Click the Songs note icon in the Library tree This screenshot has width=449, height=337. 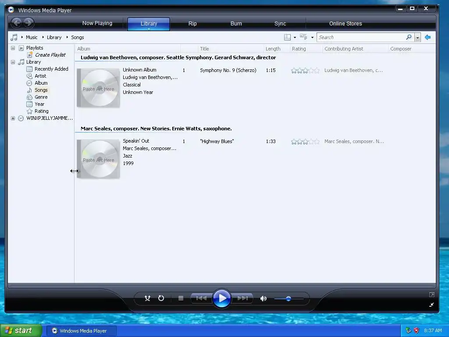pyautogui.click(x=29, y=90)
